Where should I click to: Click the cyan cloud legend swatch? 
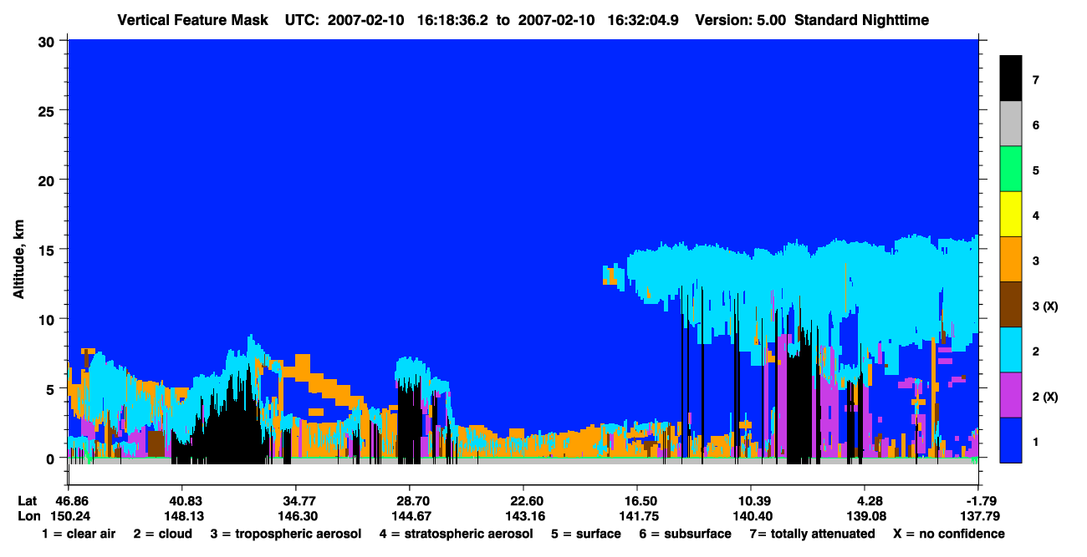coord(1011,349)
